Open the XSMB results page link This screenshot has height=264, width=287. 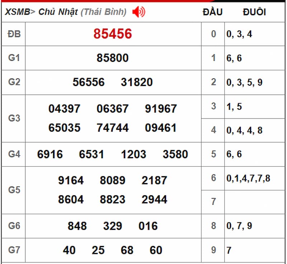(x=17, y=11)
